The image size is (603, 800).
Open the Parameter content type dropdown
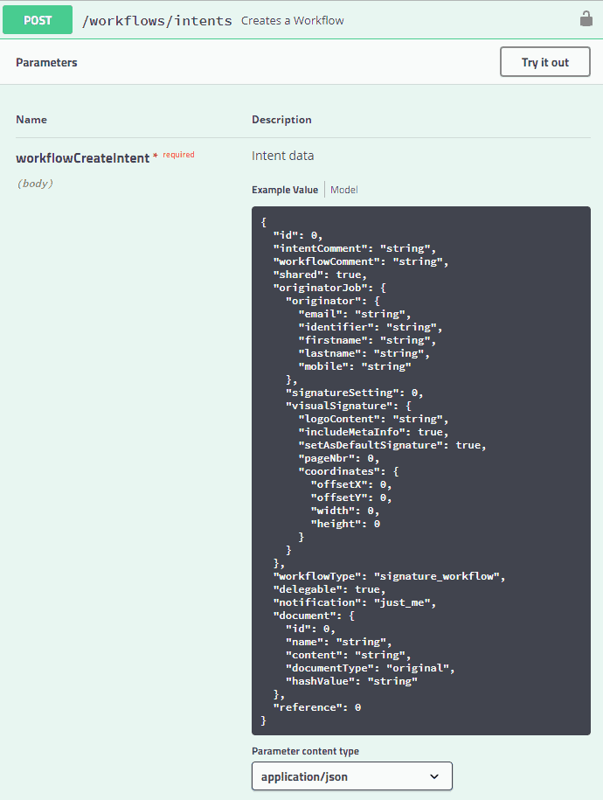(352, 776)
